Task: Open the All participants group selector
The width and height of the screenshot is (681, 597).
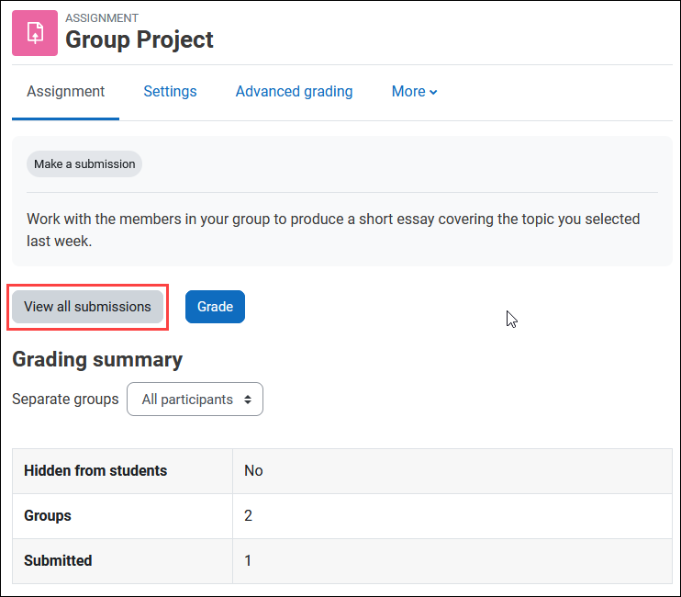Action: pos(195,399)
